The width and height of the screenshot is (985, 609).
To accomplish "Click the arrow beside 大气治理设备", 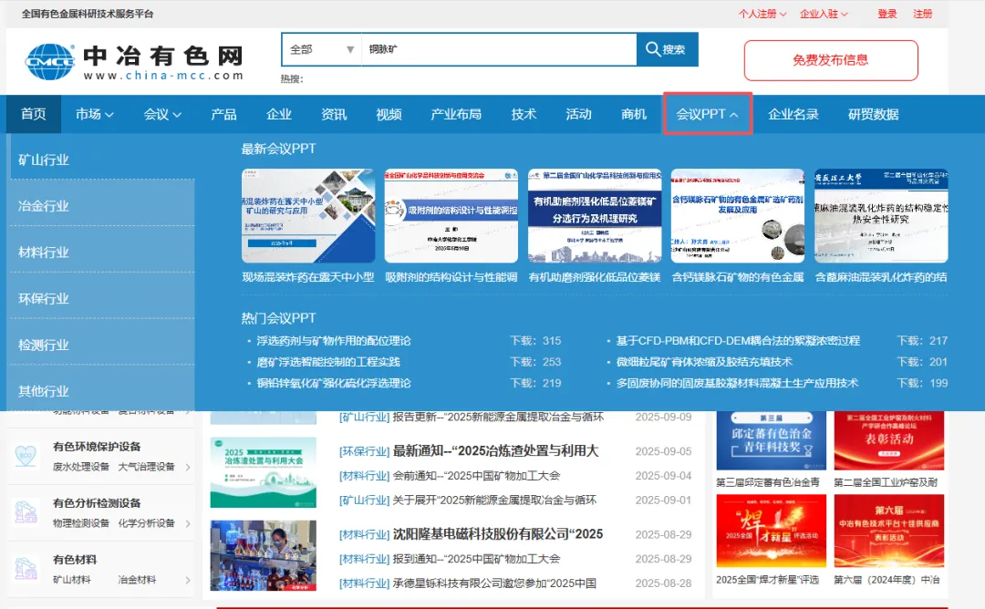I will tap(188, 467).
